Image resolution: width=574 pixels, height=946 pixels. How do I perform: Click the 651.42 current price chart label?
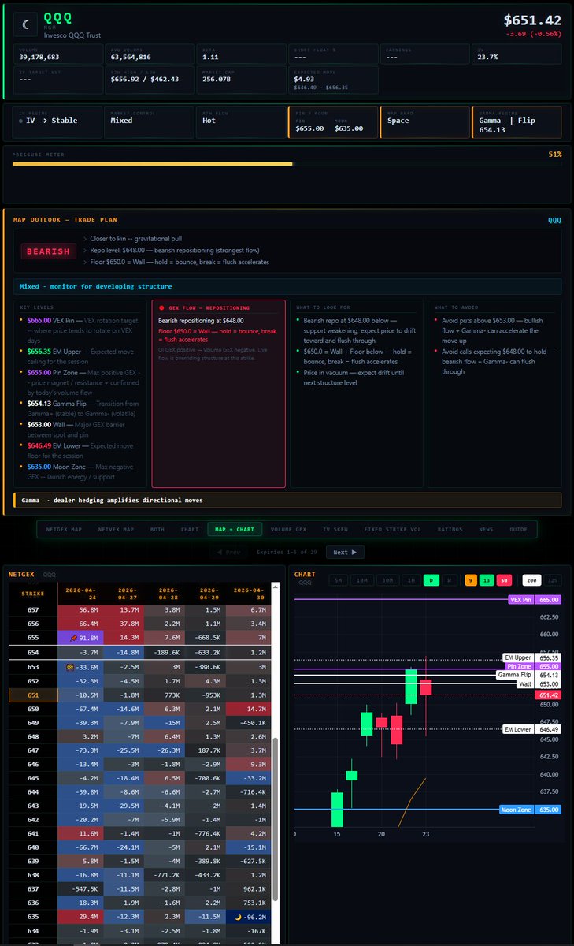coord(549,695)
